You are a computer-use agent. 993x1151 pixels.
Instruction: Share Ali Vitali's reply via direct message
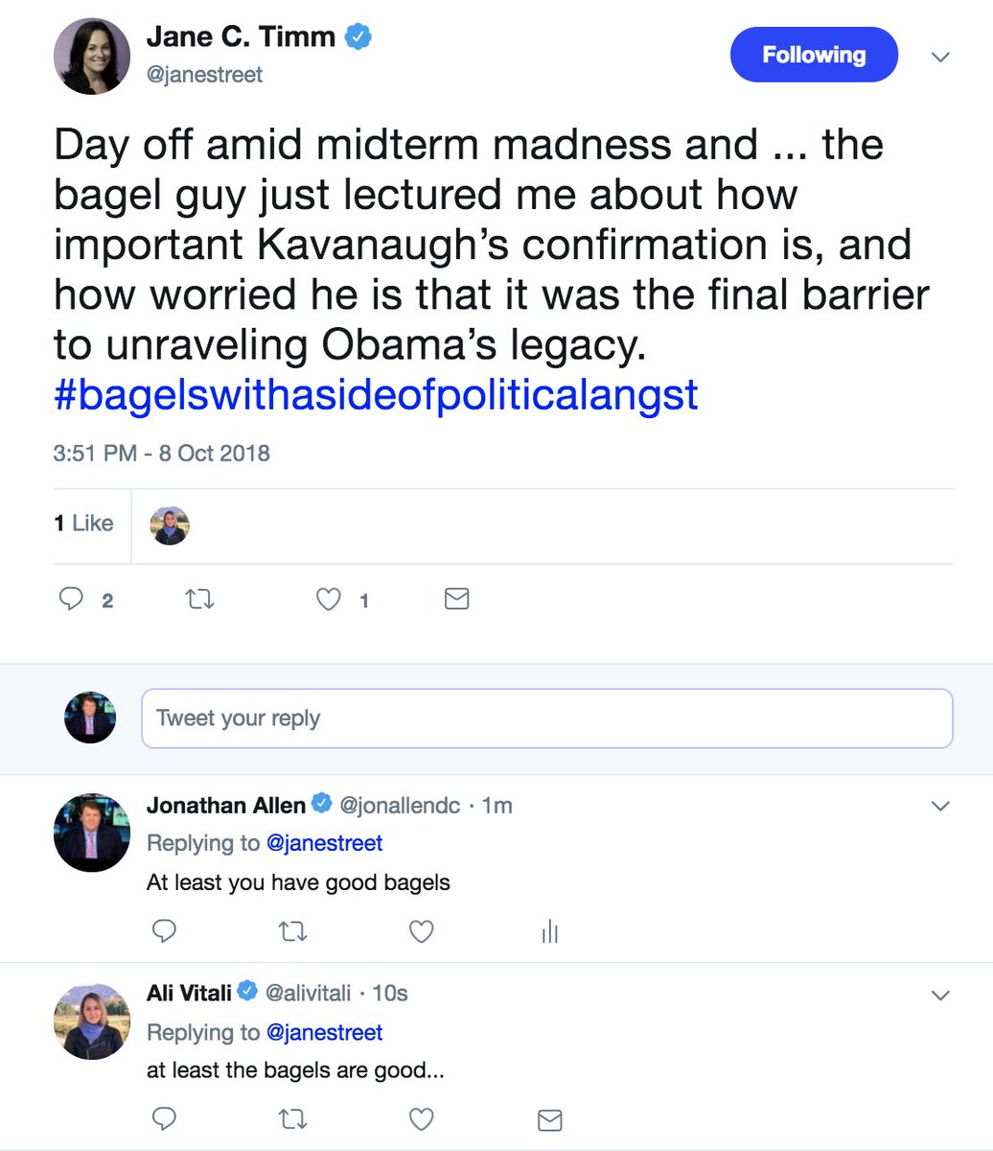click(549, 1118)
